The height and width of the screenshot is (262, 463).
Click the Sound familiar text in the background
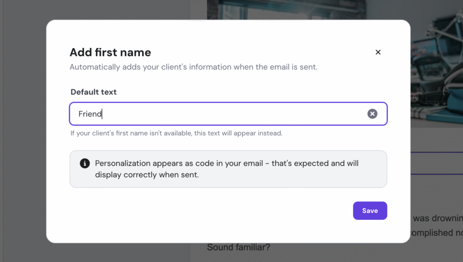(238, 247)
